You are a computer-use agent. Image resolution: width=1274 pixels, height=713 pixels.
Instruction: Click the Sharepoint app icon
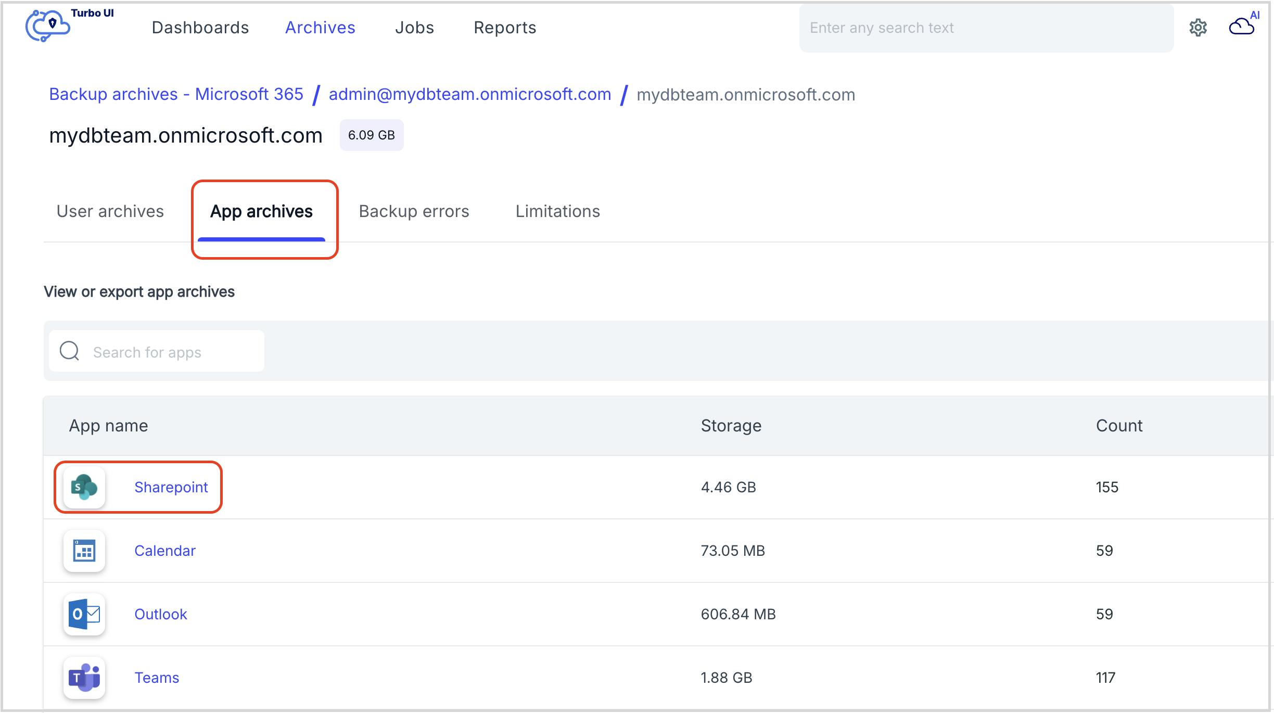[84, 487]
